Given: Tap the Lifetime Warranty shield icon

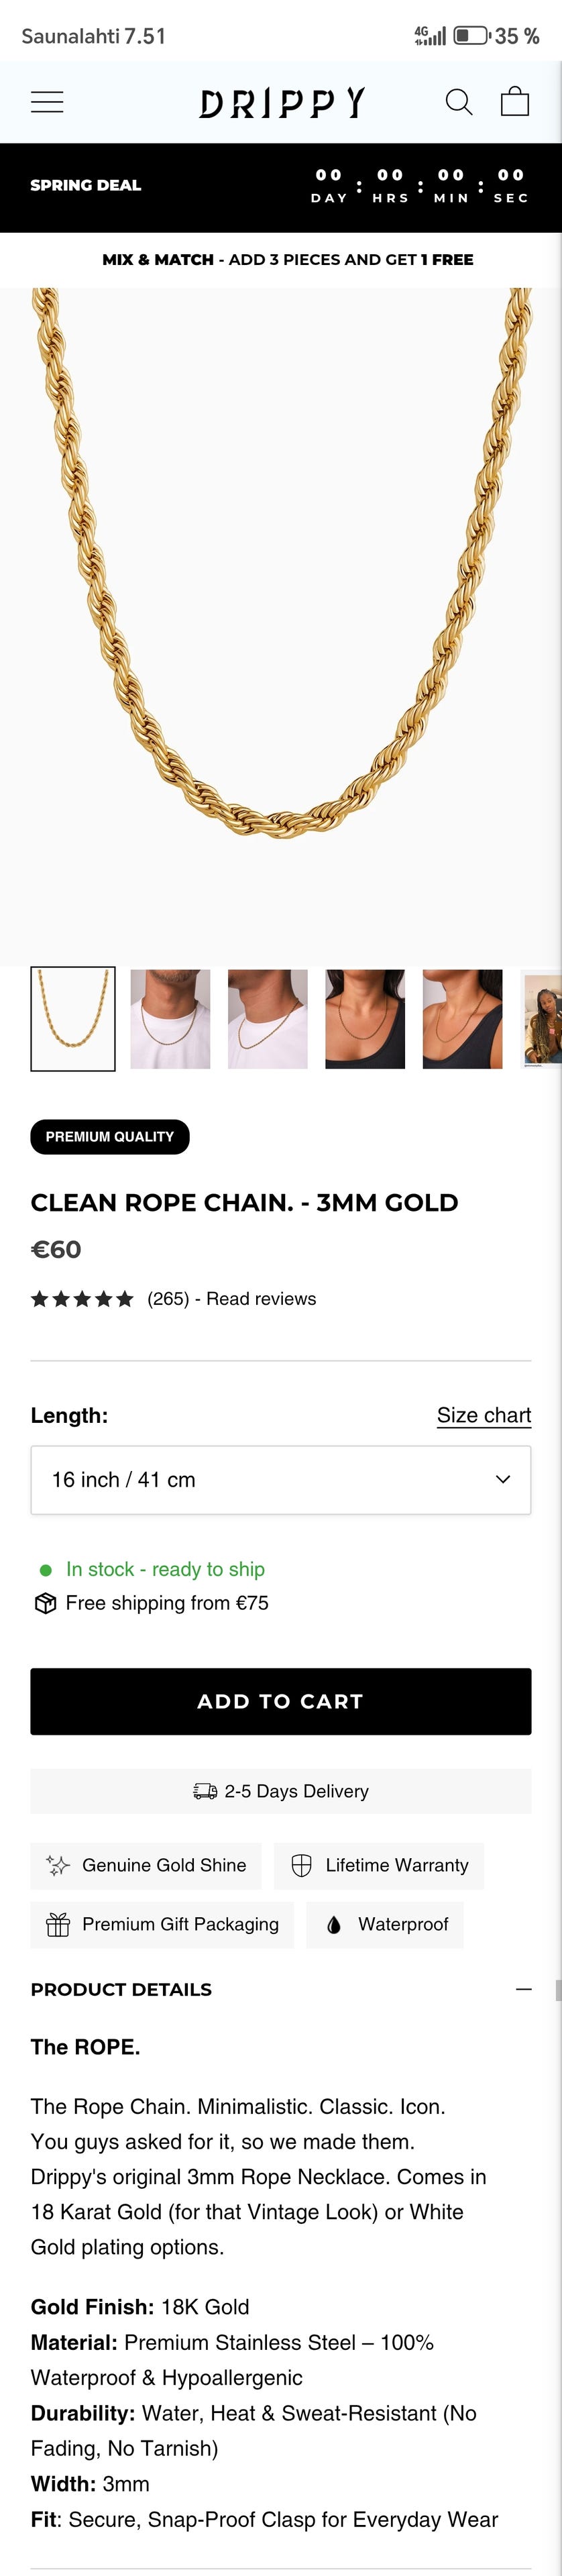Looking at the screenshot, I should coord(301,1865).
